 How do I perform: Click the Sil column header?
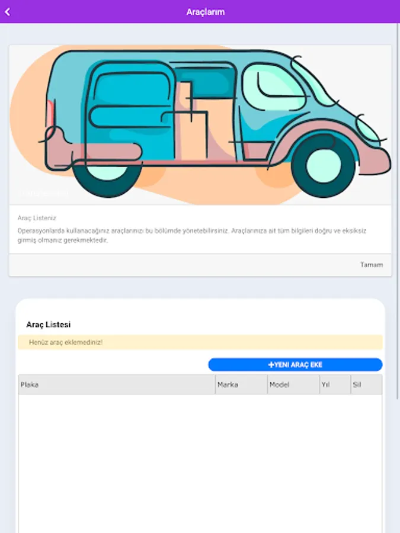pyautogui.click(x=357, y=385)
